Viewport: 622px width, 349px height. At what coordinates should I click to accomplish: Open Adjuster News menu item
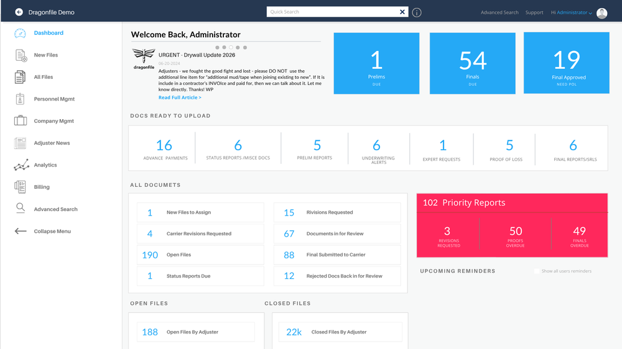point(52,143)
